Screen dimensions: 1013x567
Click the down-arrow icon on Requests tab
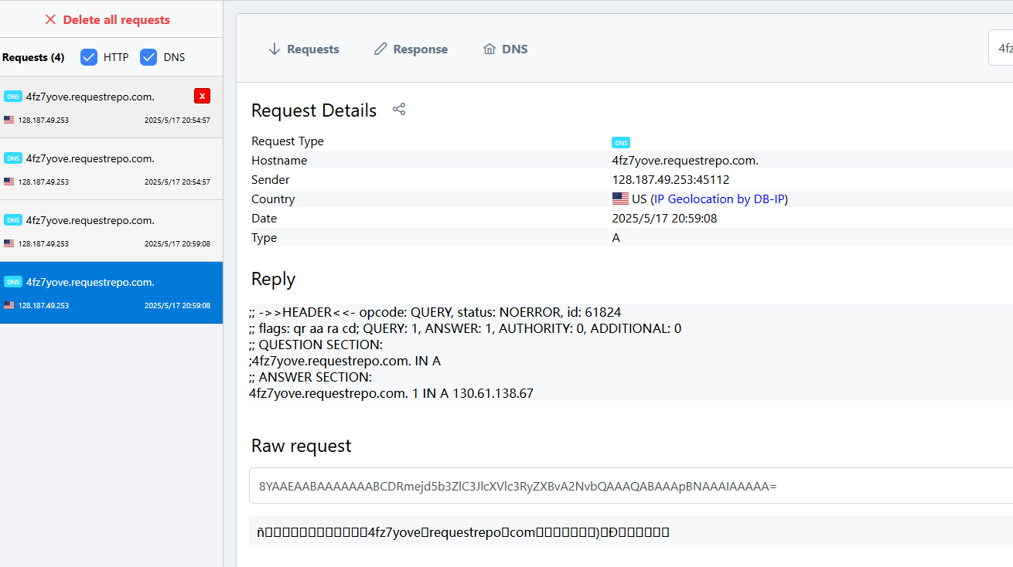click(274, 49)
